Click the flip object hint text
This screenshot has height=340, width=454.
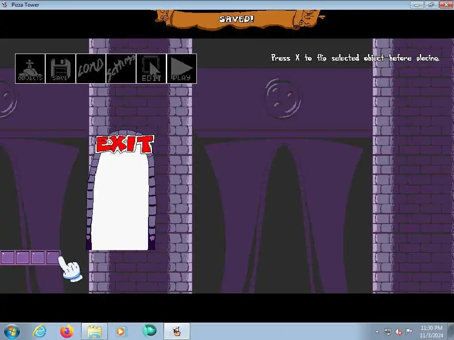[x=355, y=58]
